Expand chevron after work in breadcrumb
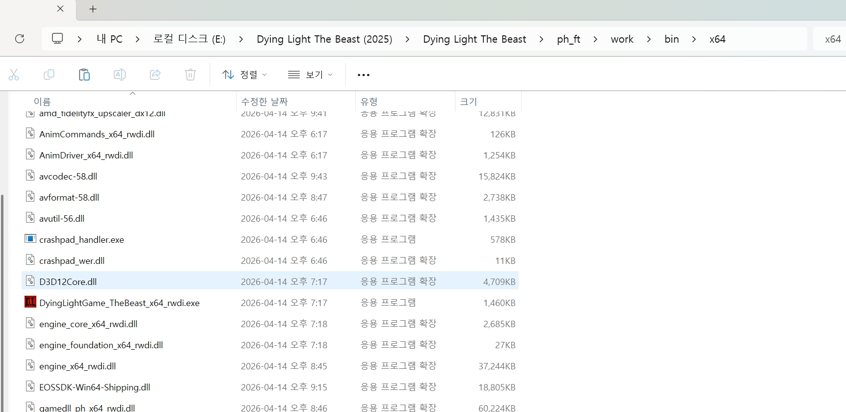This screenshot has height=412, width=846. coord(649,39)
